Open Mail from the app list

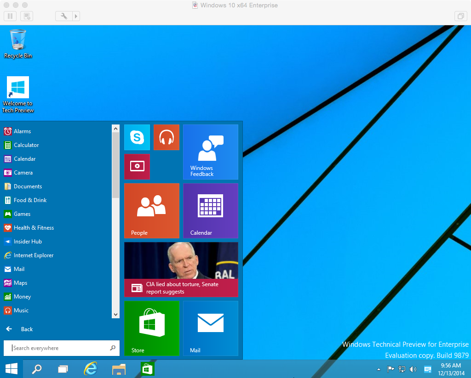click(56, 270)
